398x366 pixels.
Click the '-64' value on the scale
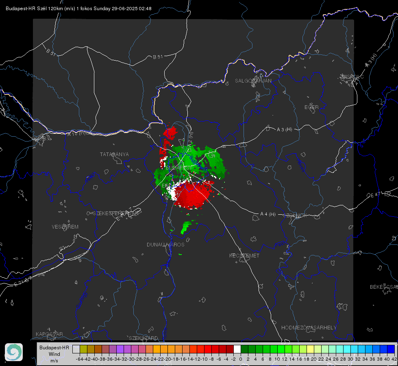pos(80,359)
